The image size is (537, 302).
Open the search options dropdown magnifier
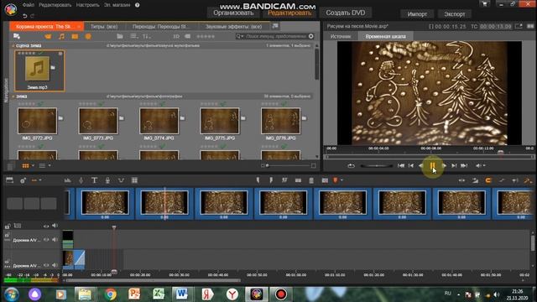(239, 36)
